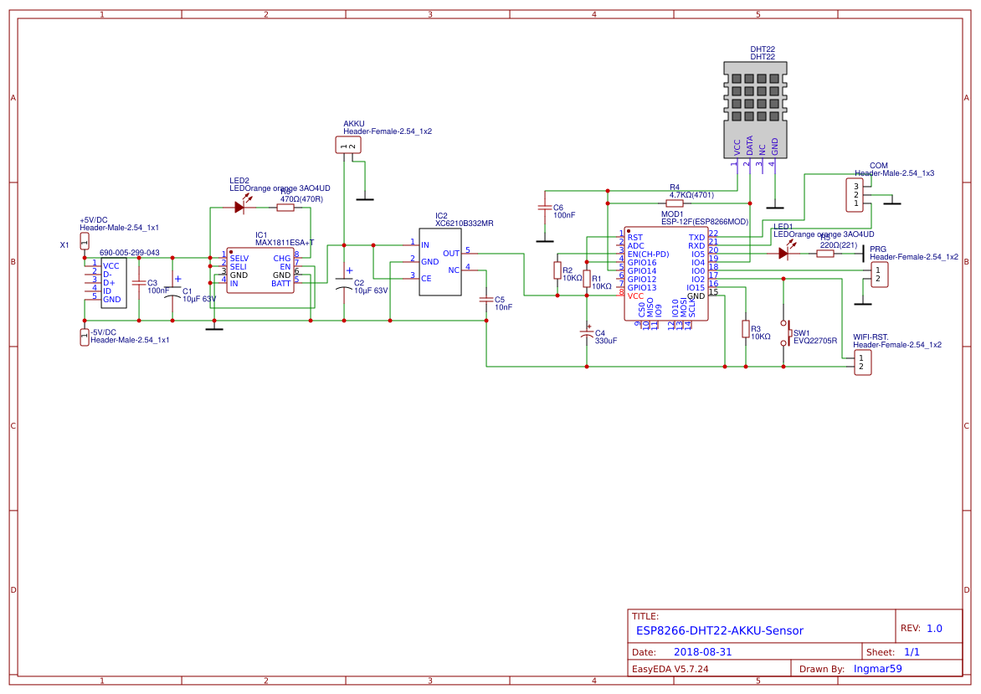Image resolution: width=981 pixels, height=694 pixels.
Task: Click the AKKU header symbol
Action: 347,144
